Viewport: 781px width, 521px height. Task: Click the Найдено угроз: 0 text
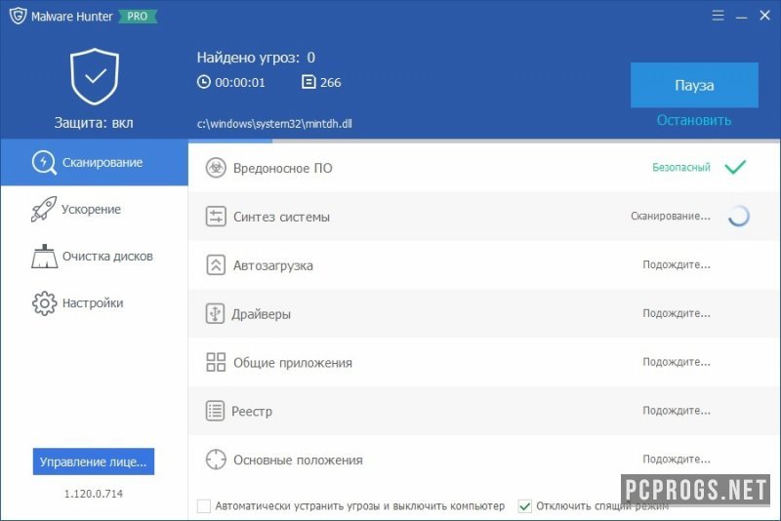pos(256,58)
